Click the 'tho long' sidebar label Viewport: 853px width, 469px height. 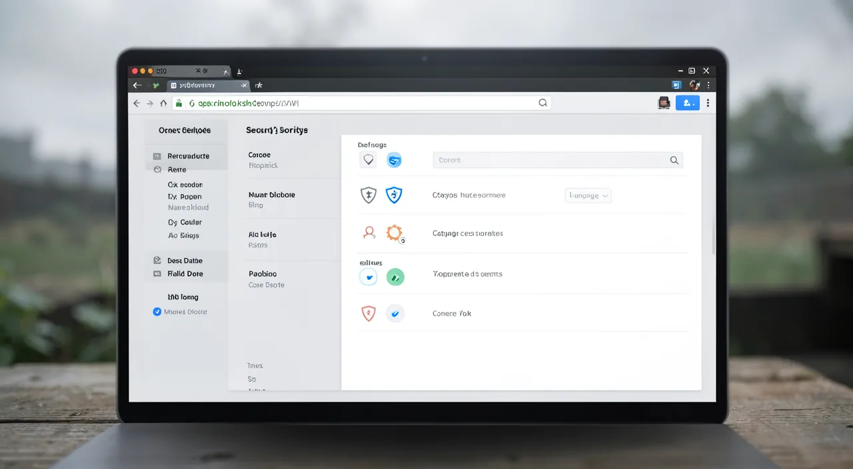[183, 297]
